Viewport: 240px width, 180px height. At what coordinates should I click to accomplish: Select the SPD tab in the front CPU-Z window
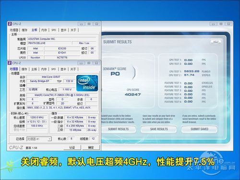click(53, 69)
